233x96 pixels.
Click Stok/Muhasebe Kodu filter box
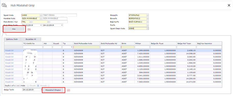click(x=86, y=47)
